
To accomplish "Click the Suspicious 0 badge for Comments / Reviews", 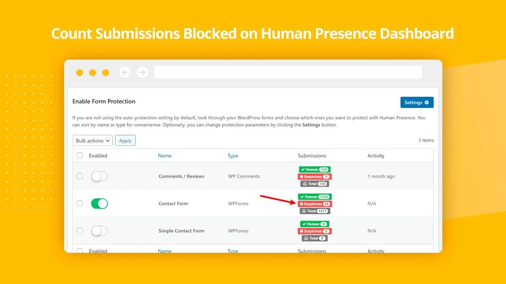I will [x=314, y=177].
